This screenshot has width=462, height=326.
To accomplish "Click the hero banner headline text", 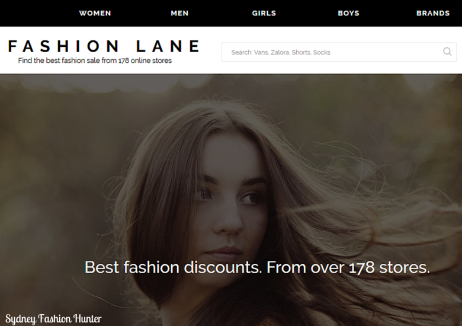I will (x=257, y=267).
